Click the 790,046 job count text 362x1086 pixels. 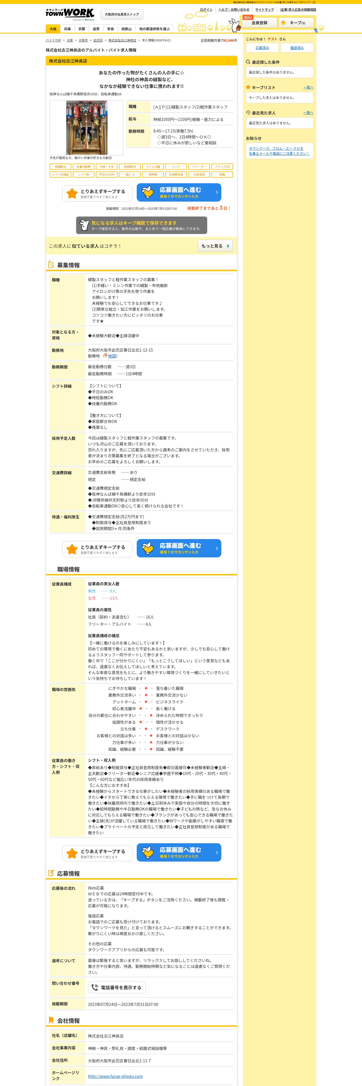[228, 41]
